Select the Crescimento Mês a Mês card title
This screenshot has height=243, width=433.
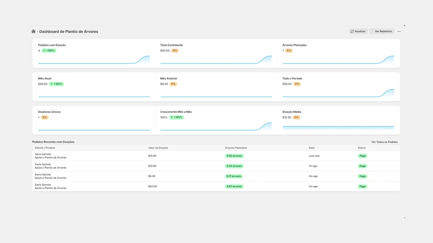coord(176,112)
